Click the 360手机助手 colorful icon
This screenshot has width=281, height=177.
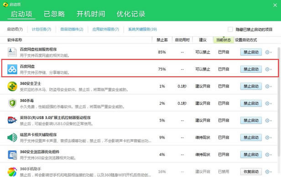click(12, 172)
